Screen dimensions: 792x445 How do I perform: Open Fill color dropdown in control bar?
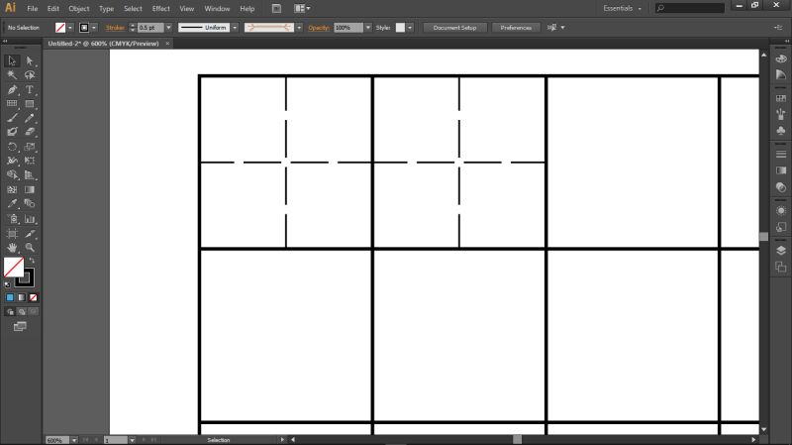coord(70,28)
